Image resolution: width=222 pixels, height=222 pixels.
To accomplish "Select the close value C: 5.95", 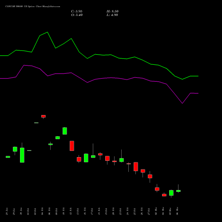I will 77,12.
